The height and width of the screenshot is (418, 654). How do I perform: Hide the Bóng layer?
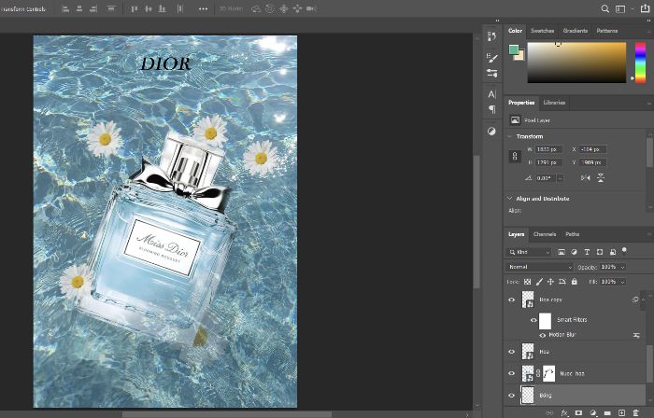coord(511,396)
